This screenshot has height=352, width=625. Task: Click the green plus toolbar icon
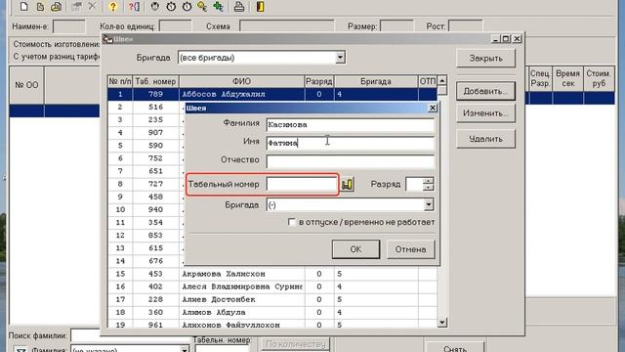(x=218, y=7)
